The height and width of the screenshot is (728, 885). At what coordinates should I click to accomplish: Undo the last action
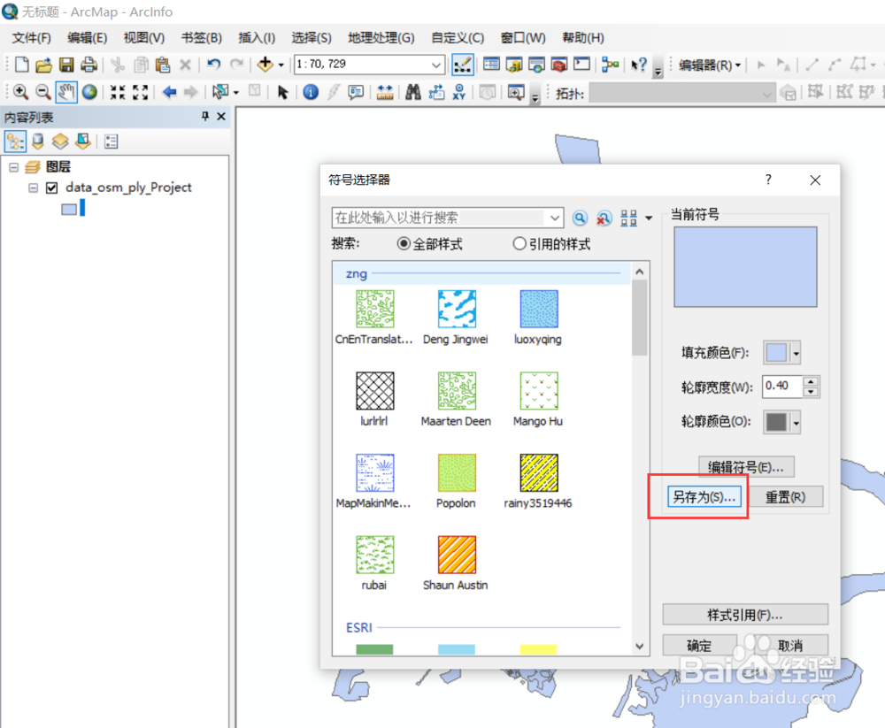(x=213, y=65)
